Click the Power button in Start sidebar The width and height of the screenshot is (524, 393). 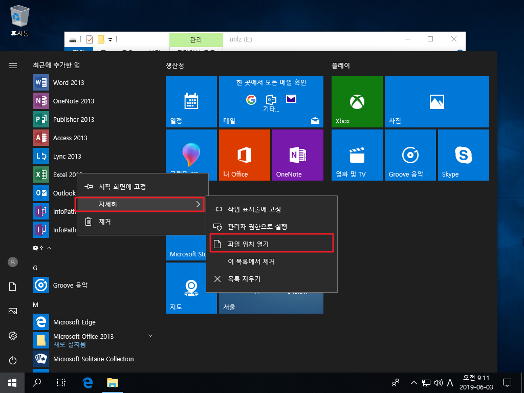coord(13,360)
